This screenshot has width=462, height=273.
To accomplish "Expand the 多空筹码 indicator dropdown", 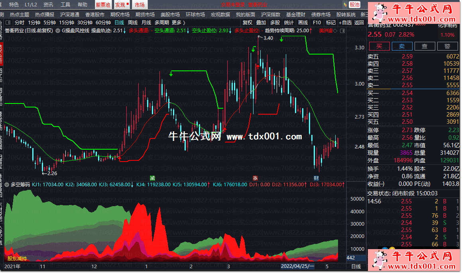I will (7, 185).
